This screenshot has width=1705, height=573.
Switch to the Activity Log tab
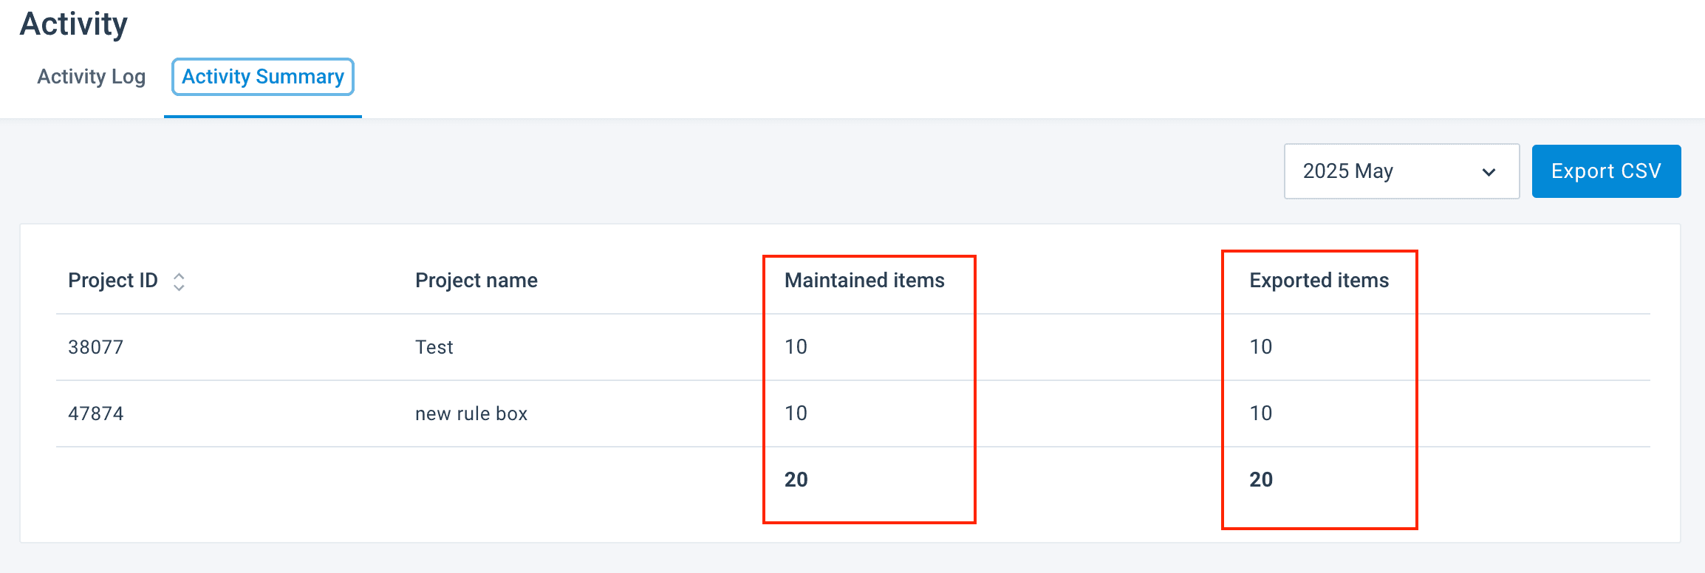coord(92,77)
